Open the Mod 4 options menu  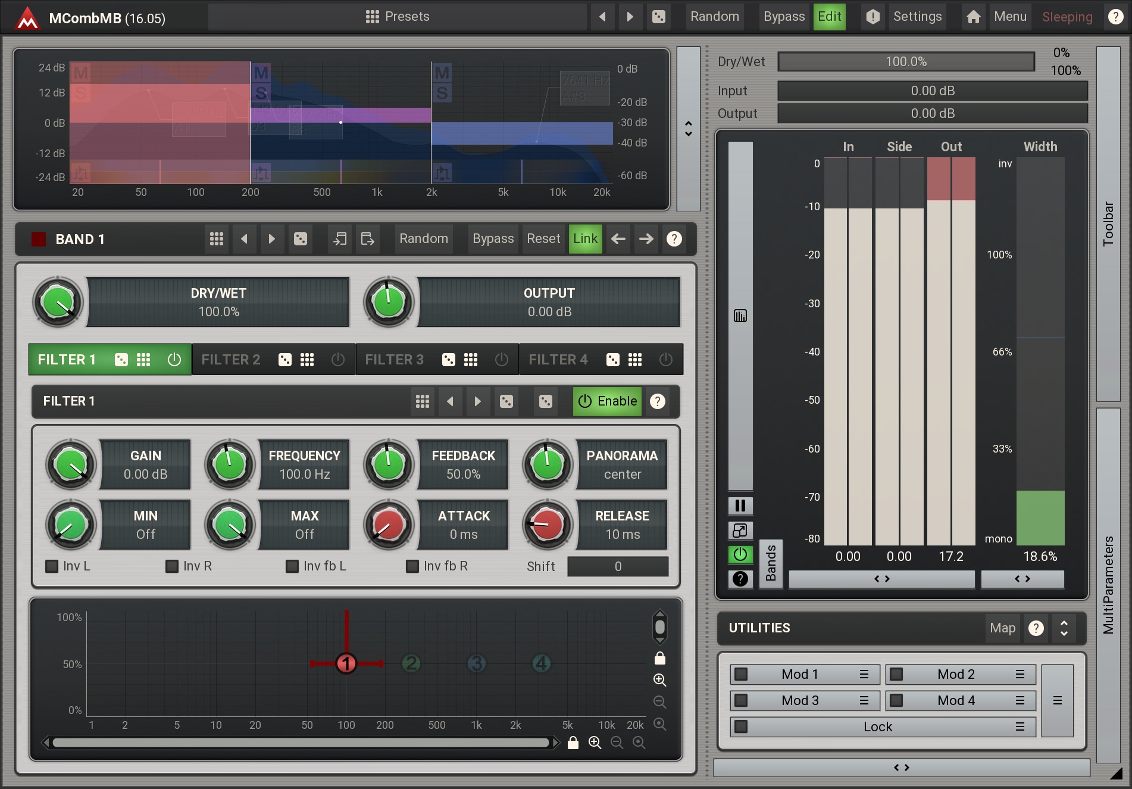point(1020,701)
